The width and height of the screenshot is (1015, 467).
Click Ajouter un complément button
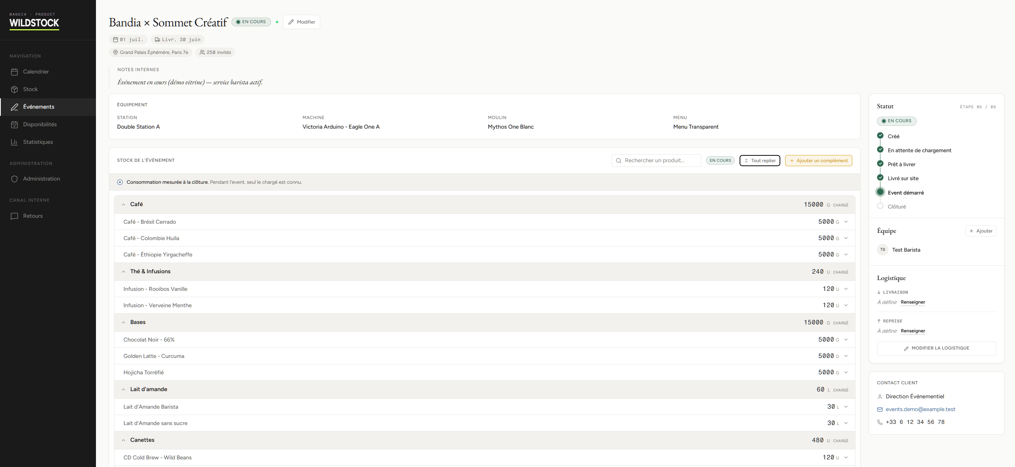point(818,161)
